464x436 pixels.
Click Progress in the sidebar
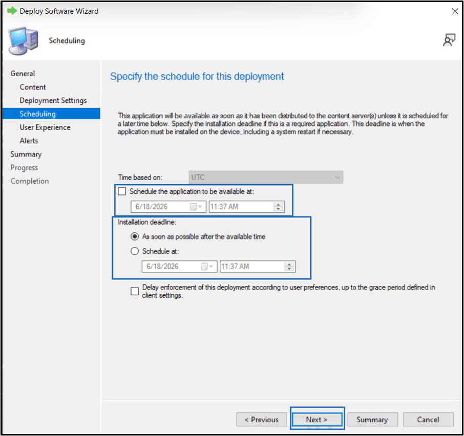pyautogui.click(x=24, y=168)
